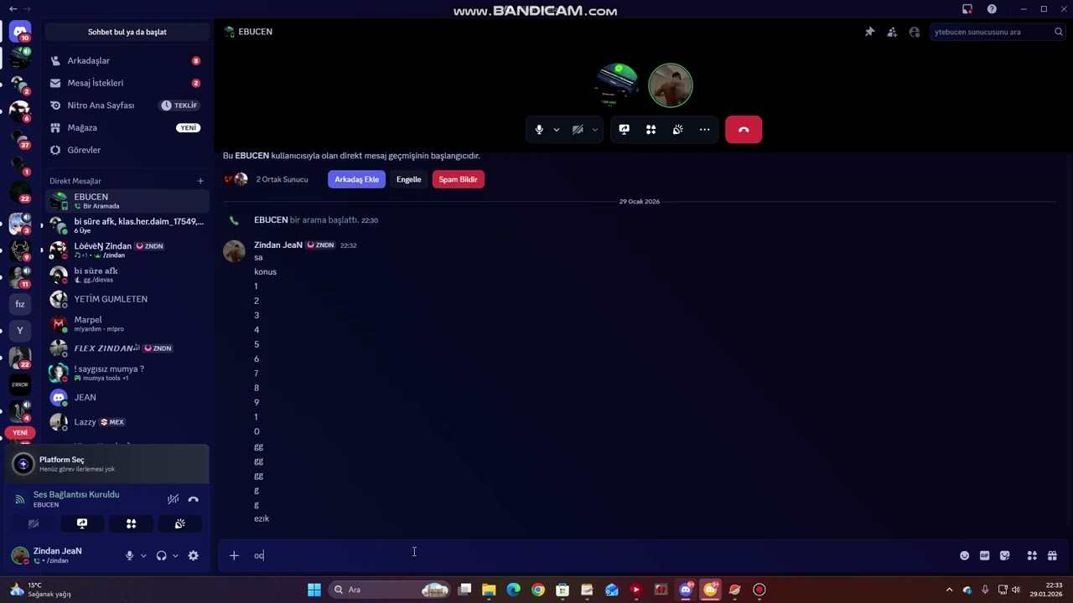The image size is (1073, 603).
Task: Start an activity in call controls
Action: pos(651,130)
